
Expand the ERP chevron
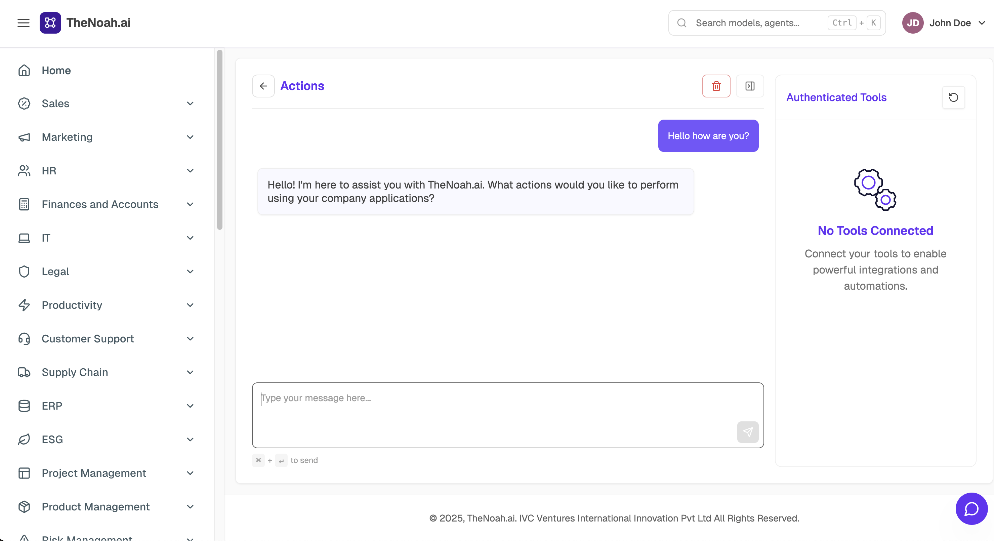click(190, 406)
